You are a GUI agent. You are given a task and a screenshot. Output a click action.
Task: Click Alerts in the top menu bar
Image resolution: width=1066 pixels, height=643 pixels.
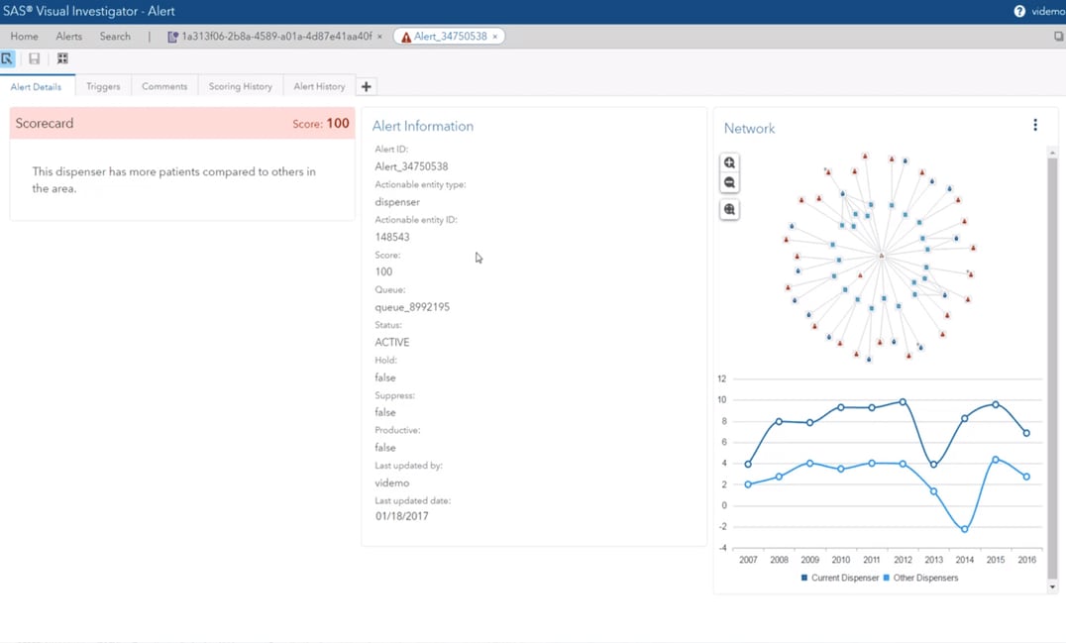click(68, 36)
